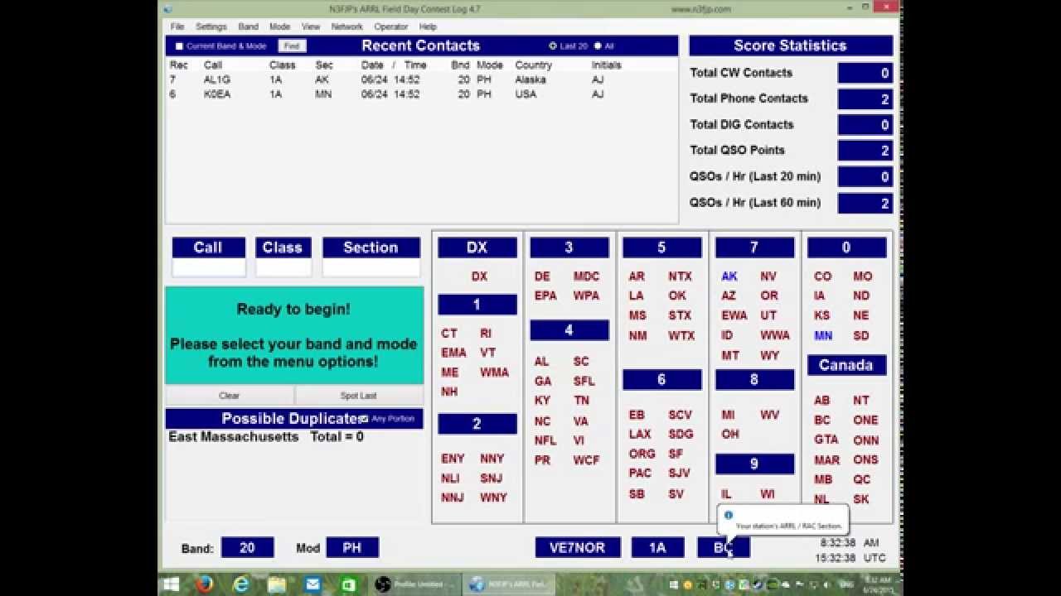Click the Call entry field
Viewport: 1061px width, 596px height.
(x=209, y=267)
